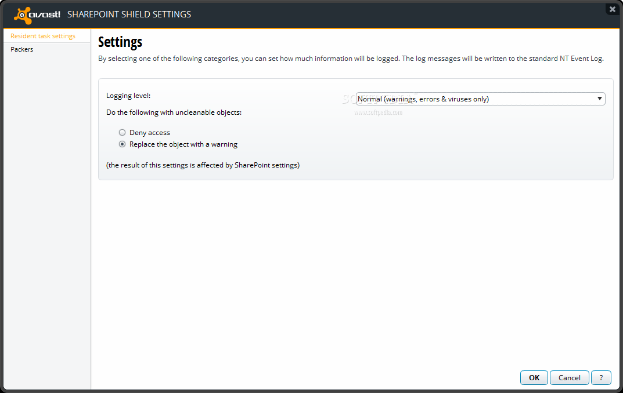Open the Resident task settings page
Viewport: 623px width, 393px height.
click(43, 36)
